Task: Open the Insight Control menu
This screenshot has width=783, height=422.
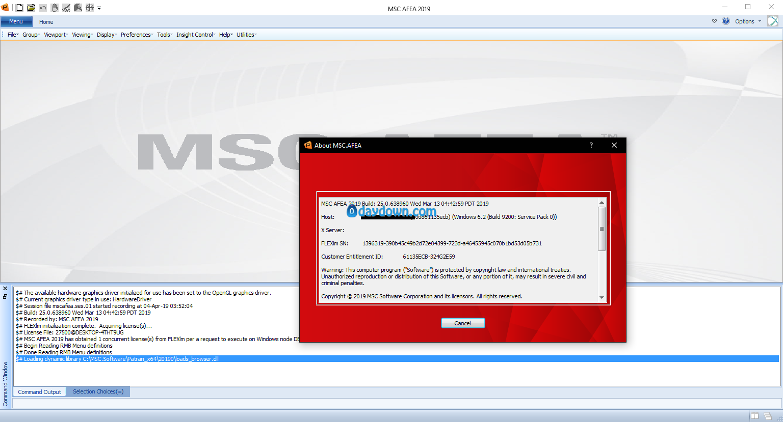Action: click(196, 35)
